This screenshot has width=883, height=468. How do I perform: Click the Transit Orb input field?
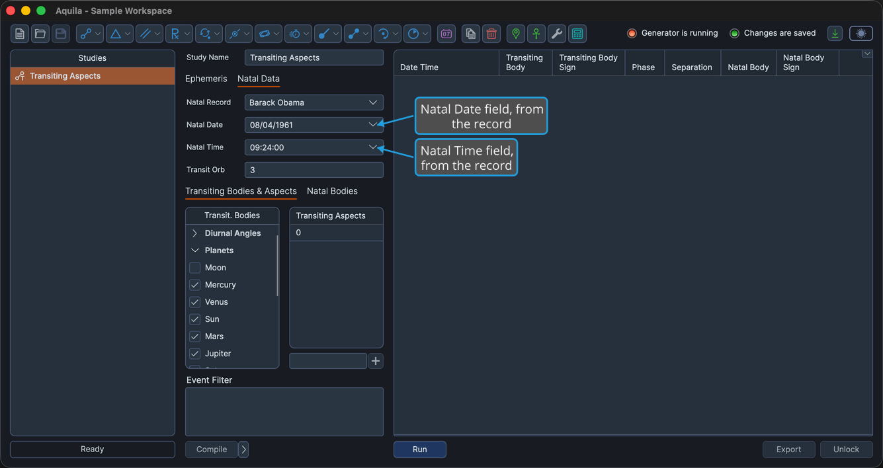coord(314,170)
